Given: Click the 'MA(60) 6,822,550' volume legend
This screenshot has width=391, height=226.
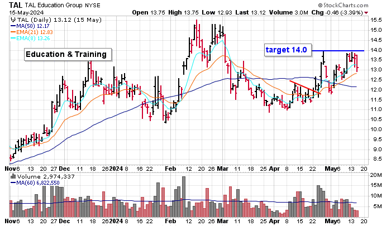Looking at the screenshot, I should pos(35,183).
